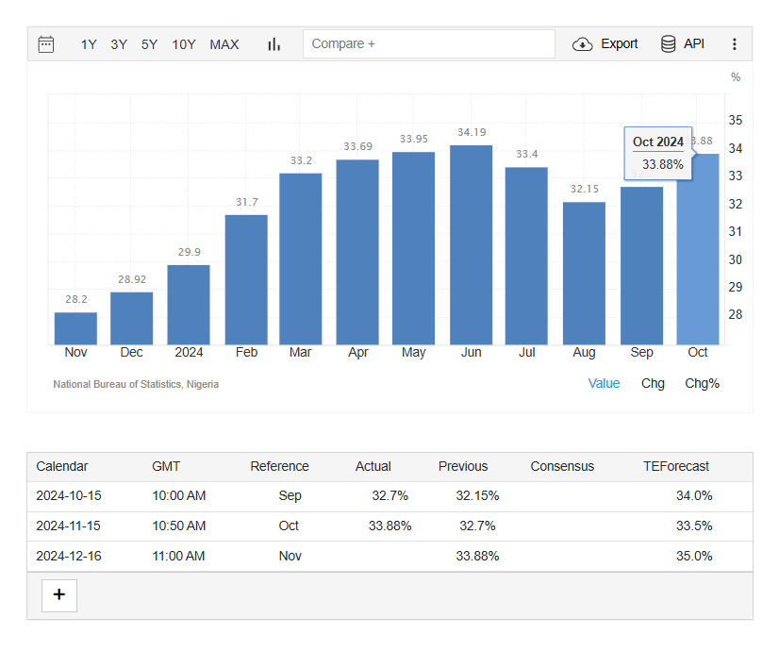Switch chart to Chg view
779x651 pixels.
click(x=653, y=383)
